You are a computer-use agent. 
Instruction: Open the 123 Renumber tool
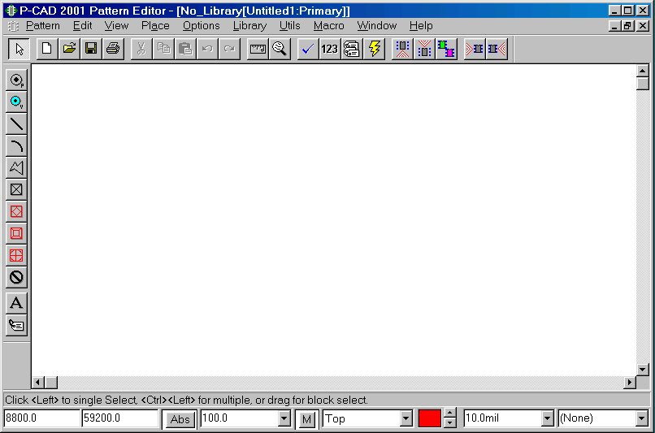tap(330, 49)
